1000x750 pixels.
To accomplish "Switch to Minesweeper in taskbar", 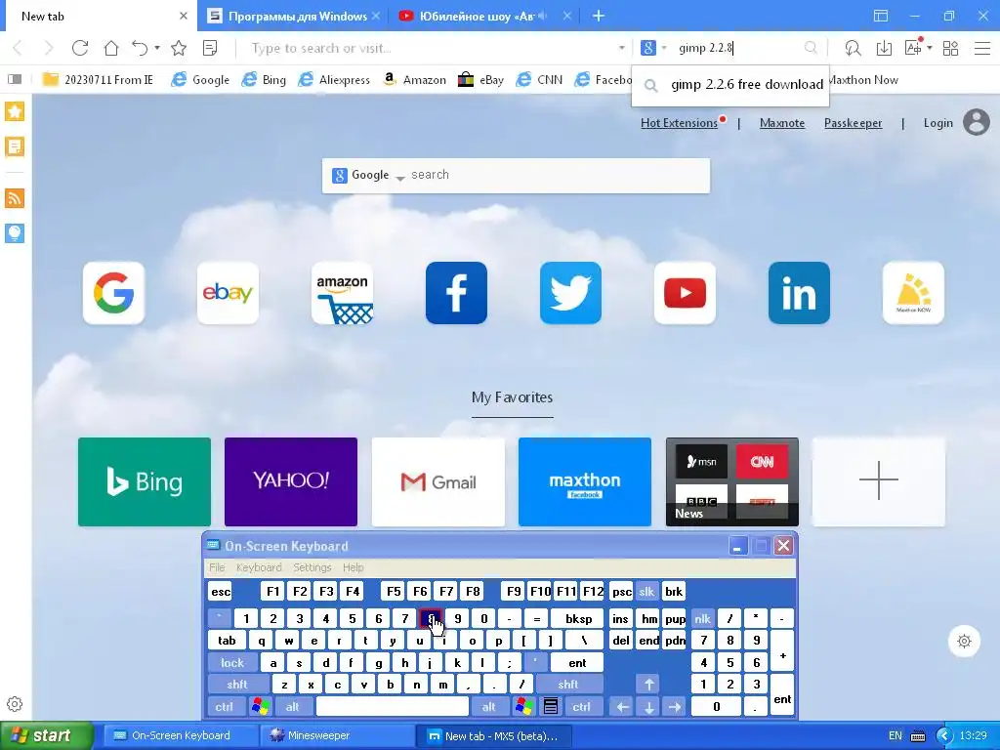I will click(336, 735).
